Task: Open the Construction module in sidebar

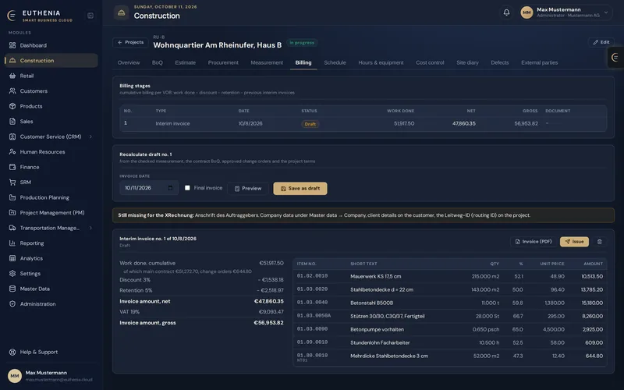Action: tap(51, 61)
